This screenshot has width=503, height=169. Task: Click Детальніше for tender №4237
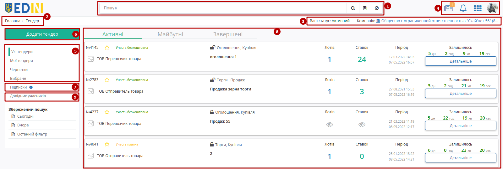point(461,126)
